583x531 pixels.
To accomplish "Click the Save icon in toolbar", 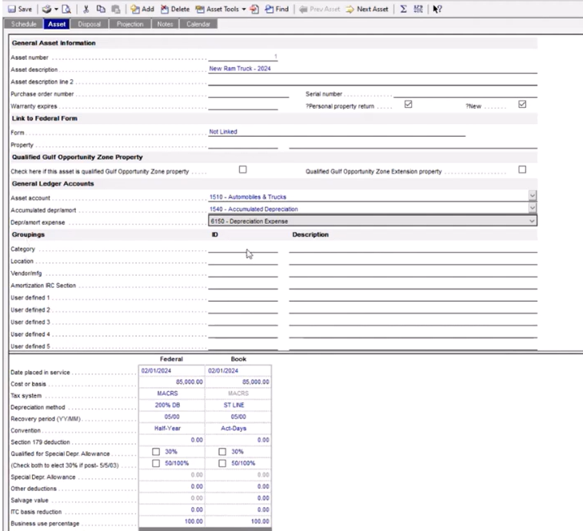I will pos(15,8).
